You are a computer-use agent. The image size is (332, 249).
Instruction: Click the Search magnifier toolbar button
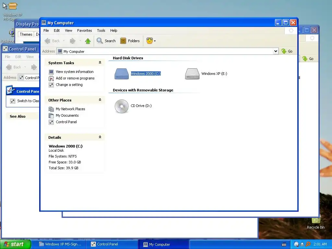click(106, 41)
